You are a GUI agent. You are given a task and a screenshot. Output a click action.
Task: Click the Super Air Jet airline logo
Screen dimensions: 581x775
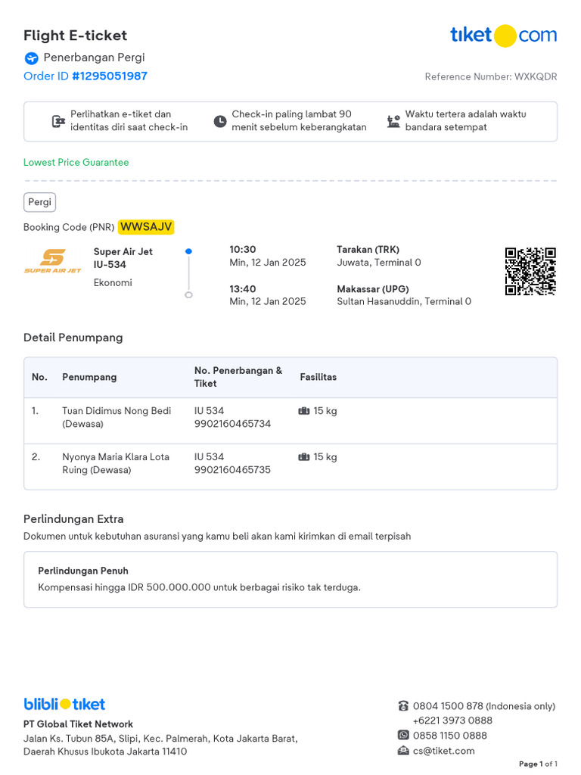coord(53,261)
